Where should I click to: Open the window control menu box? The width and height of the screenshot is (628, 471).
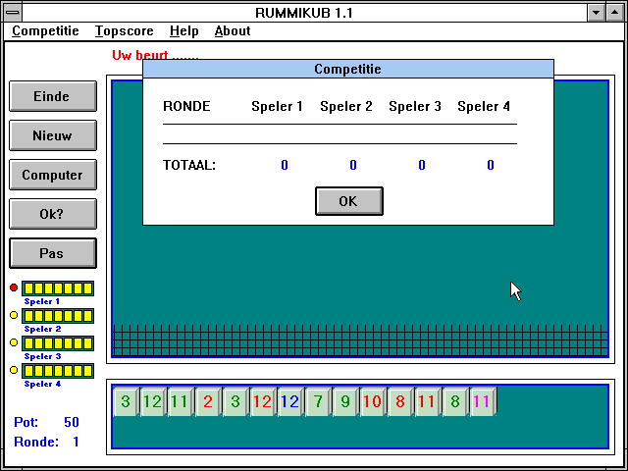tap(12, 12)
